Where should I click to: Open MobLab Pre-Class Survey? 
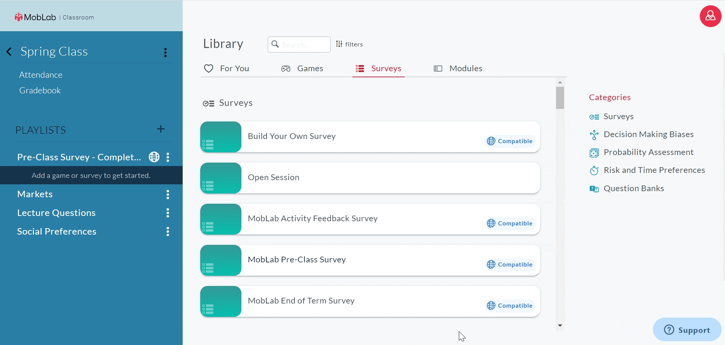click(370, 260)
